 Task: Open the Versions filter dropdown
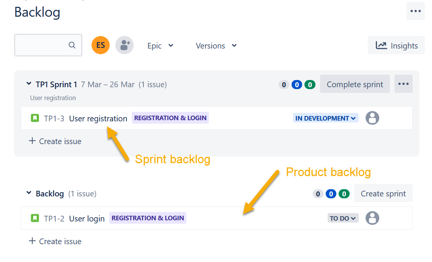pos(216,45)
